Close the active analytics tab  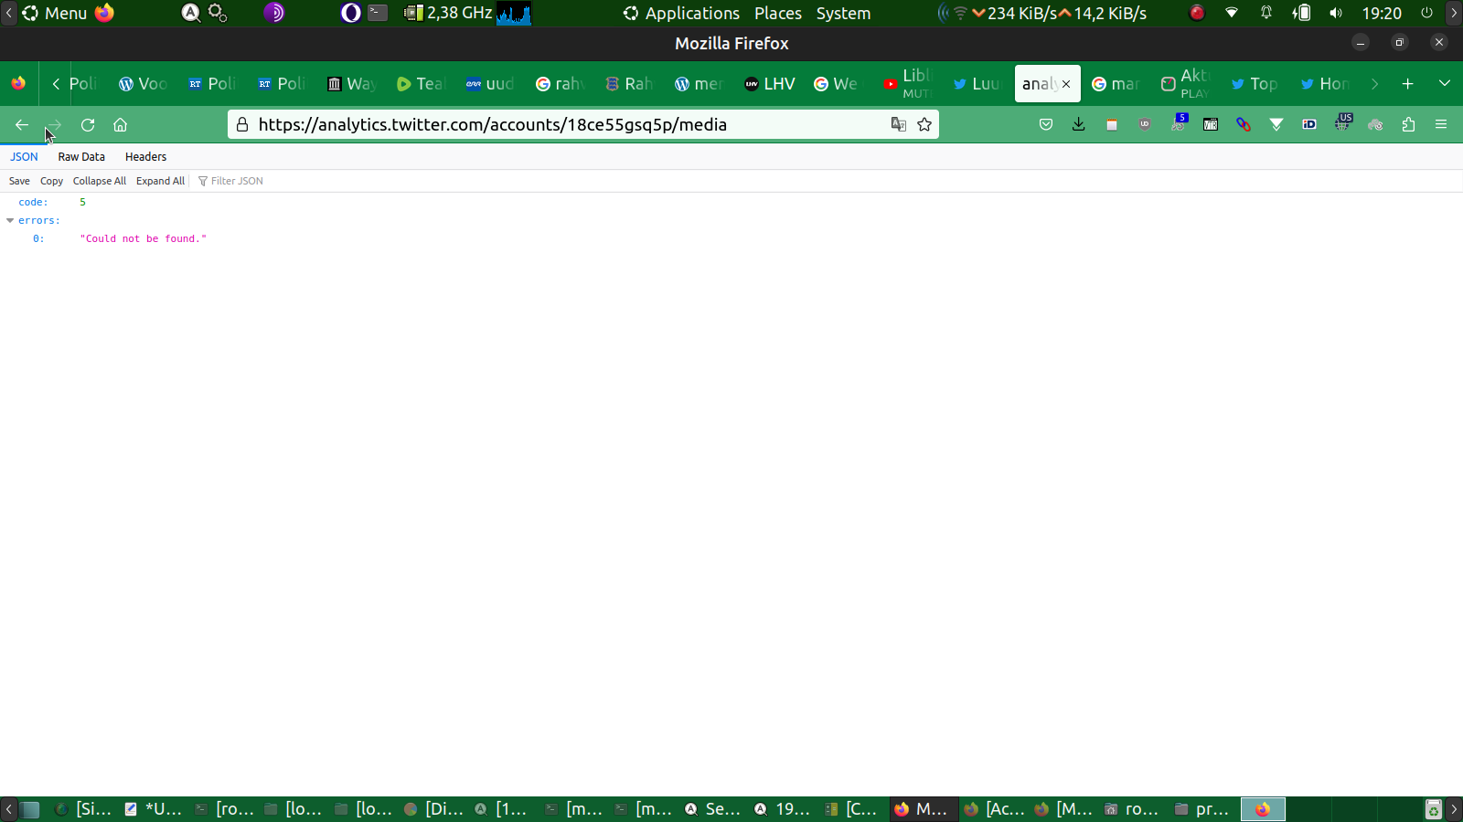[1066, 84]
